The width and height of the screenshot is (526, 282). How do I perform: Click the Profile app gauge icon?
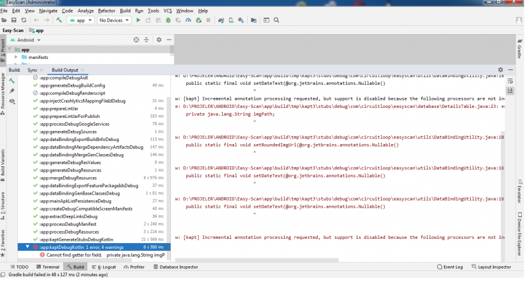tap(188, 21)
